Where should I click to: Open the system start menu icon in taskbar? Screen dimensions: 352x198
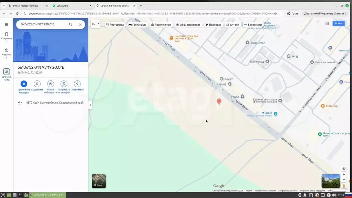[x=3, y=195]
